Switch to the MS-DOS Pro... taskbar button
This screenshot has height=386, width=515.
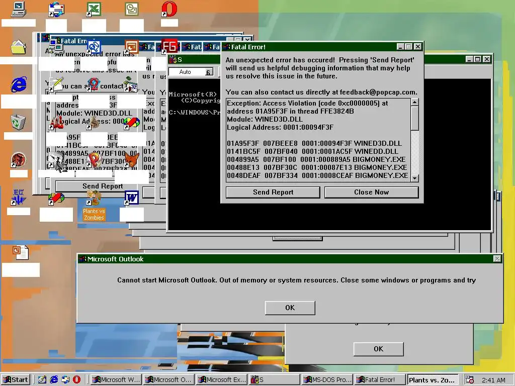[x=327, y=380]
